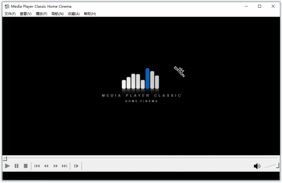The width and height of the screenshot is (282, 183).
Task: Click the MPC logo in video area
Action: click(142, 85)
